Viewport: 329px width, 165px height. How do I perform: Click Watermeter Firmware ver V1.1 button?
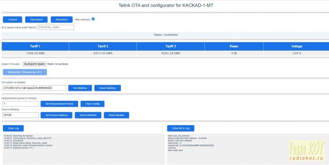pos(25,72)
